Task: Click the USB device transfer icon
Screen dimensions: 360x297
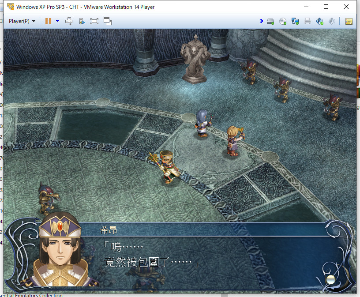Action: [x=82, y=21]
